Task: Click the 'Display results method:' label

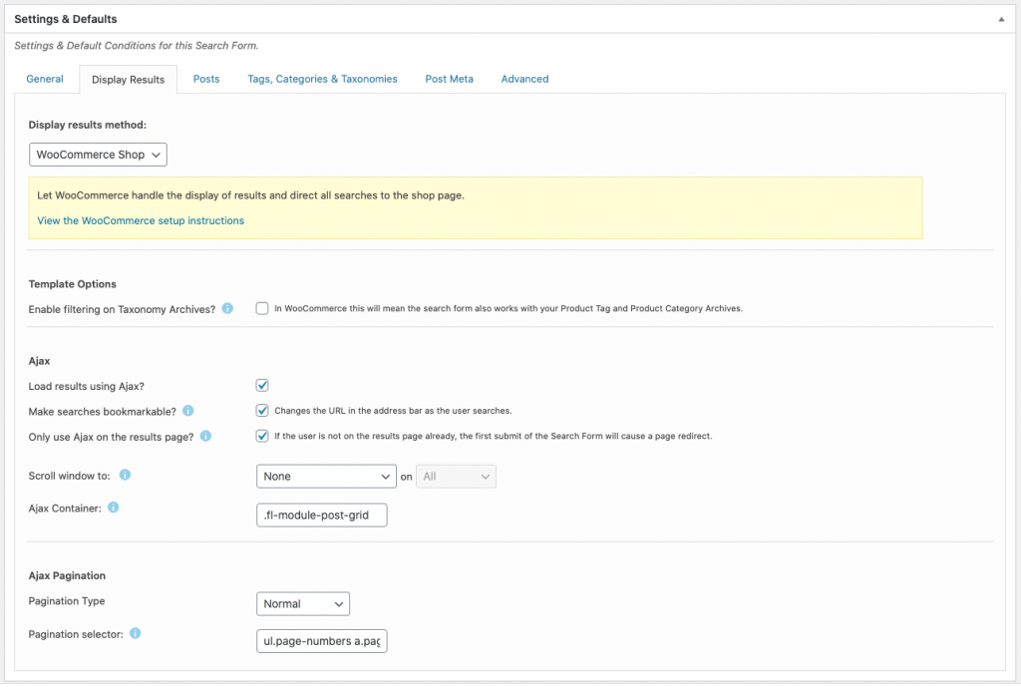Action: 88,125
